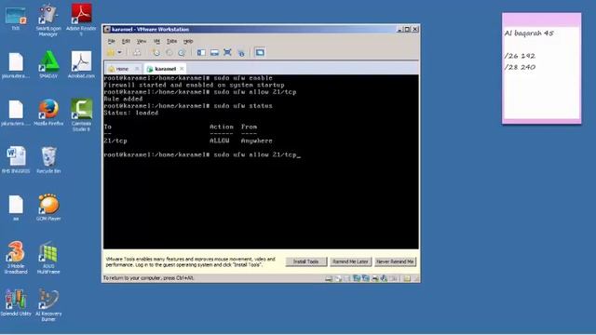Click the message log status bar icon

click(x=407, y=278)
